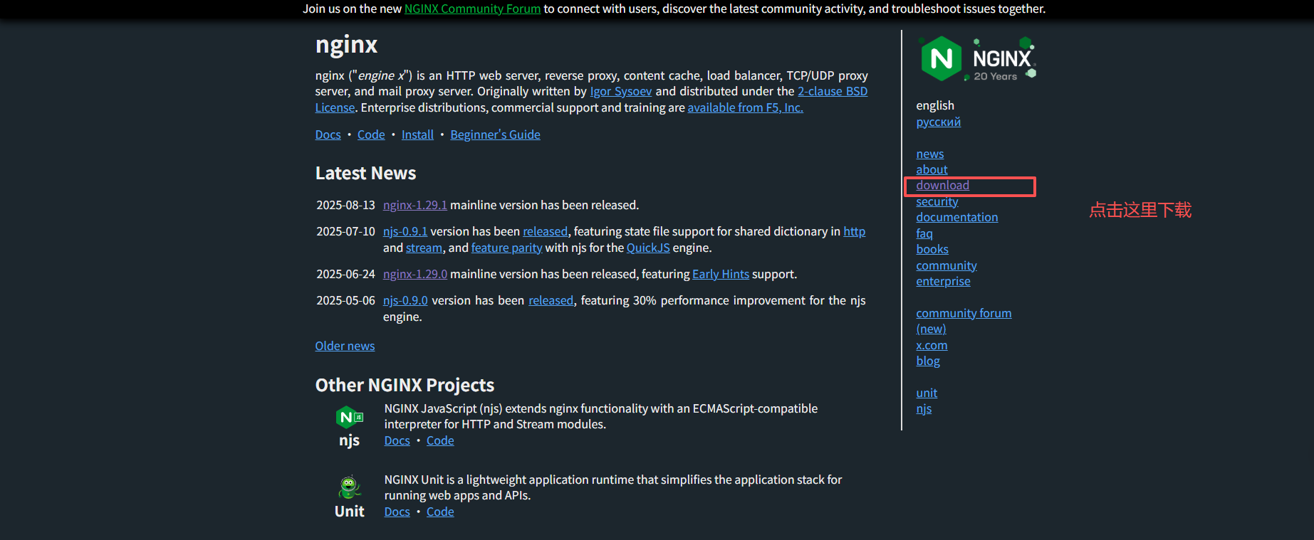Open the nginx-1.29.0 release link
Image resolution: width=1314 pixels, height=540 pixels.
point(415,274)
